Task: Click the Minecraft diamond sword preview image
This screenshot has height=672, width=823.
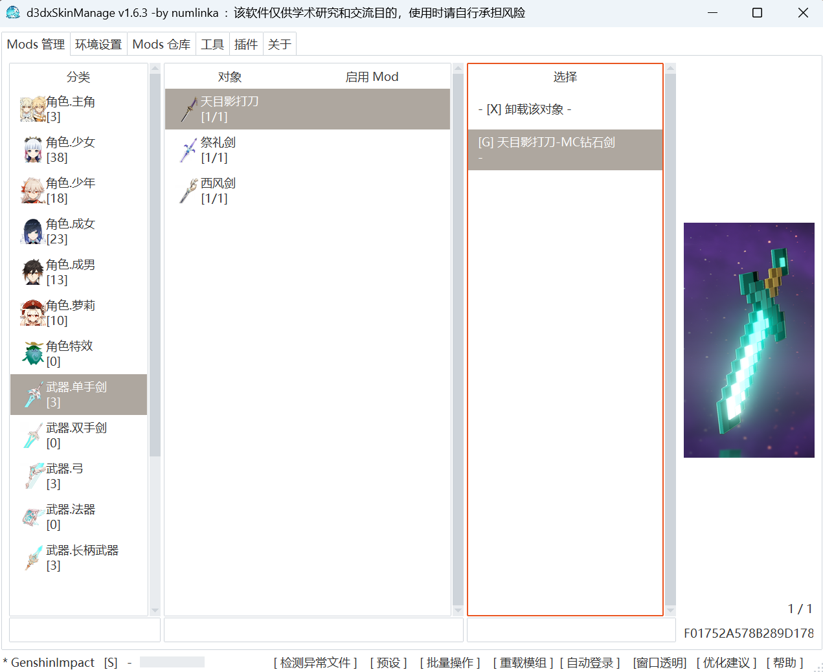Action: click(x=749, y=340)
